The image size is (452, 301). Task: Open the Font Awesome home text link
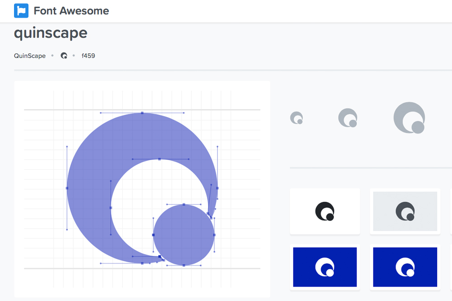pyautogui.click(x=71, y=11)
